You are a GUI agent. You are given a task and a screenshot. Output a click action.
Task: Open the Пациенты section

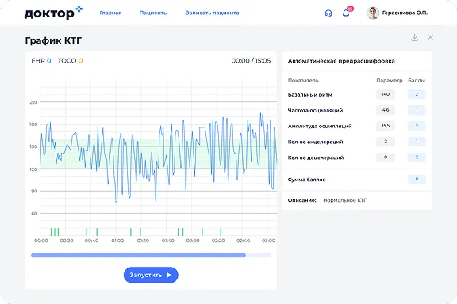point(154,13)
